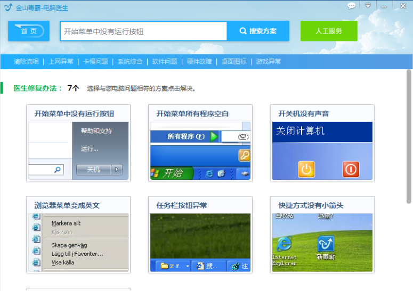Select the 软件问题 category tab
This screenshot has height=291, width=413.
click(165, 62)
